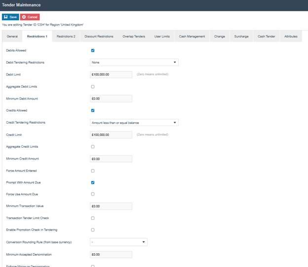This screenshot has height=267, width=308.
Task: Click the 'You are editing Tender ID' message
Action: 42,25
